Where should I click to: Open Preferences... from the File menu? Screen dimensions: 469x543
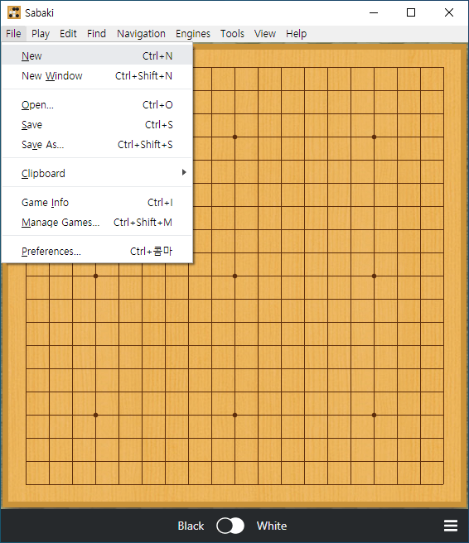coord(97,251)
